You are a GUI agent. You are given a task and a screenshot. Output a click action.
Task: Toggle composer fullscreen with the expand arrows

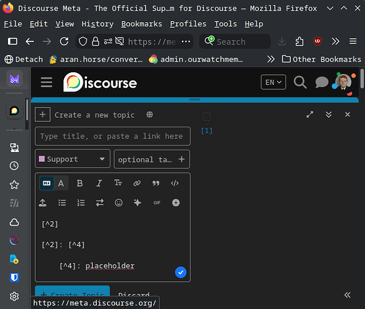[x=310, y=114]
